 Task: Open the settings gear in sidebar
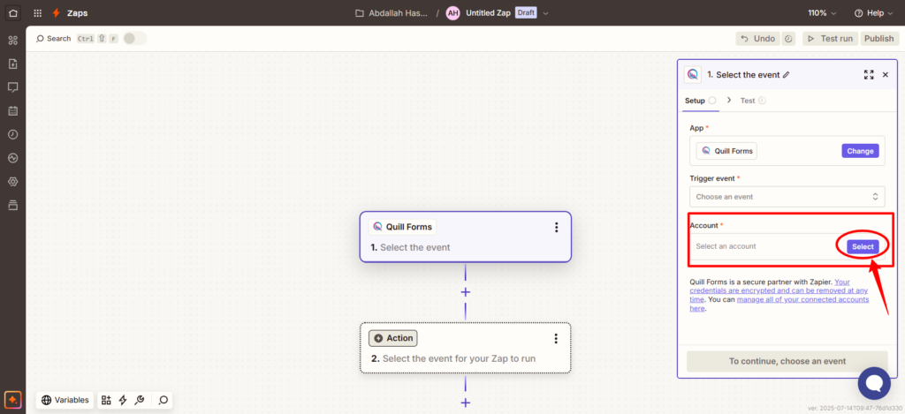click(12, 182)
